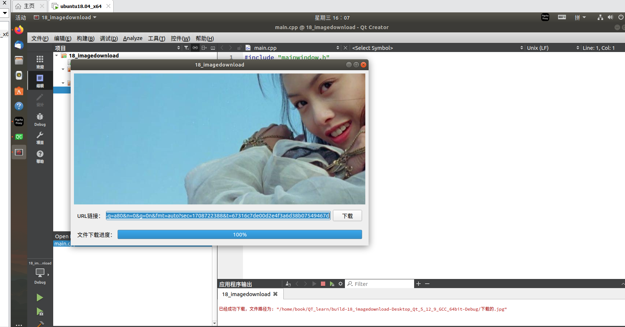Open the 帮助 menu

(205, 39)
